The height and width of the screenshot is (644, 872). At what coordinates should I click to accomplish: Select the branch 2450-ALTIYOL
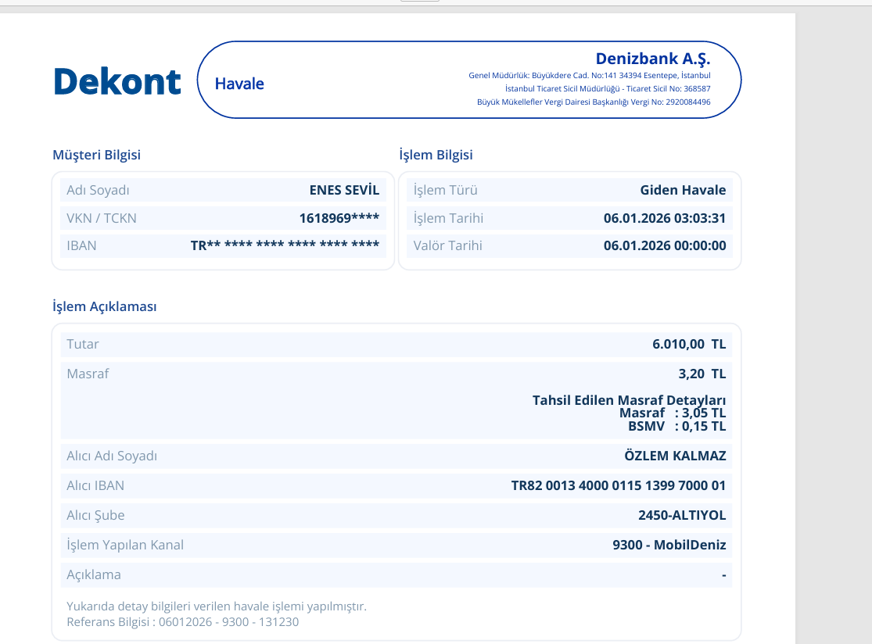(682, 516)
